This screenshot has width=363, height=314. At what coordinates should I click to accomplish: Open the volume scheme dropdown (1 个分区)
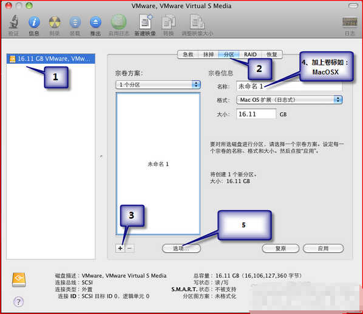(158, 85)
